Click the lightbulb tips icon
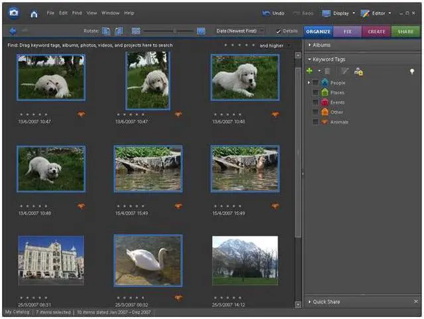424x319 pixels. click(412, 71)
